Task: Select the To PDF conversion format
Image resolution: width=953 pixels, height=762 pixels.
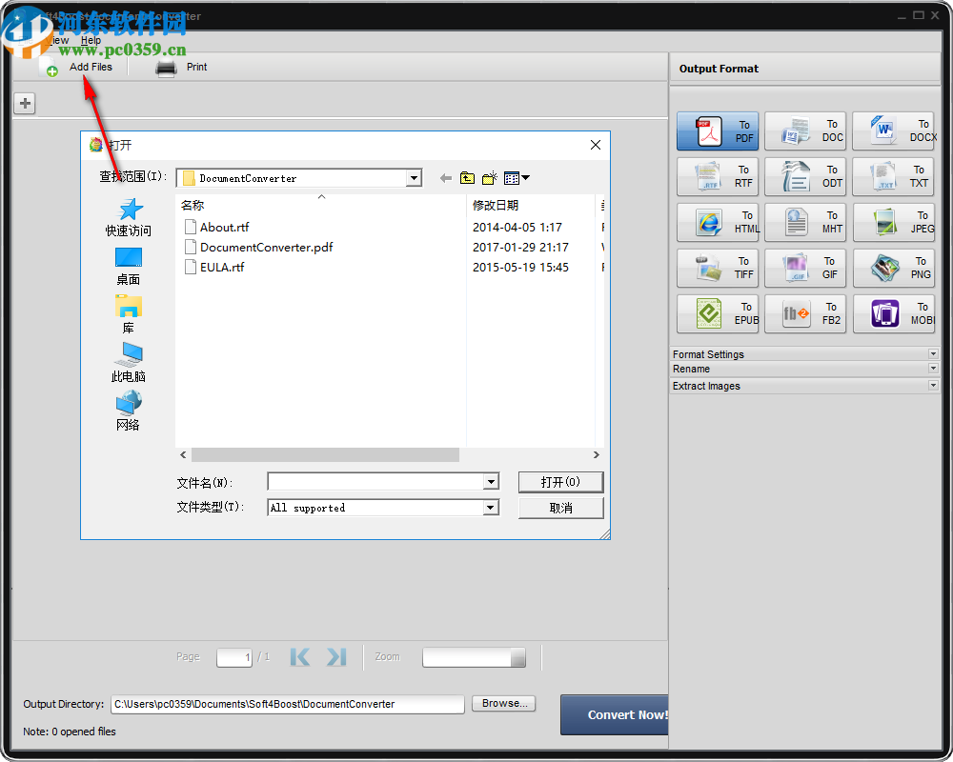Action: [x=718, y=130]
